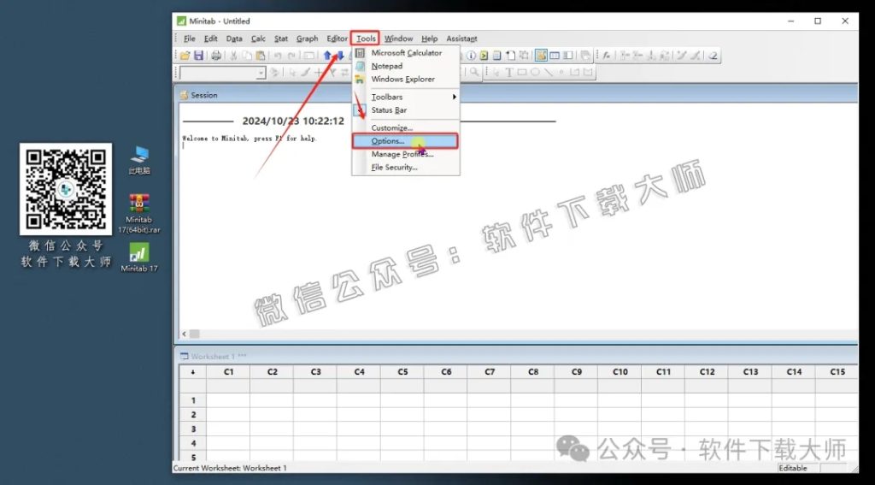Close the open Tools menu

(366, 38)
